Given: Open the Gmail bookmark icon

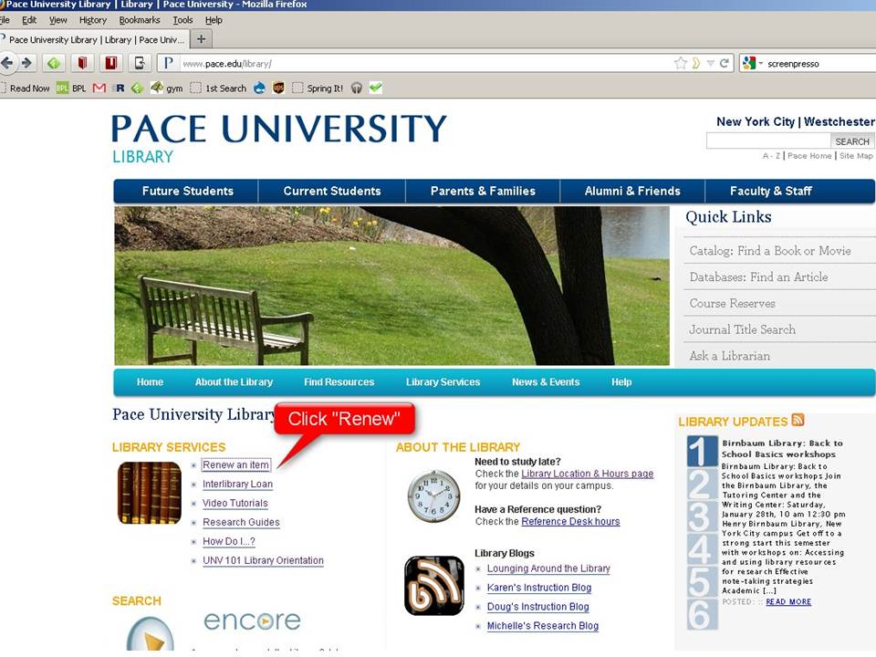Looking at the screenshot, I should pos(99,89).
